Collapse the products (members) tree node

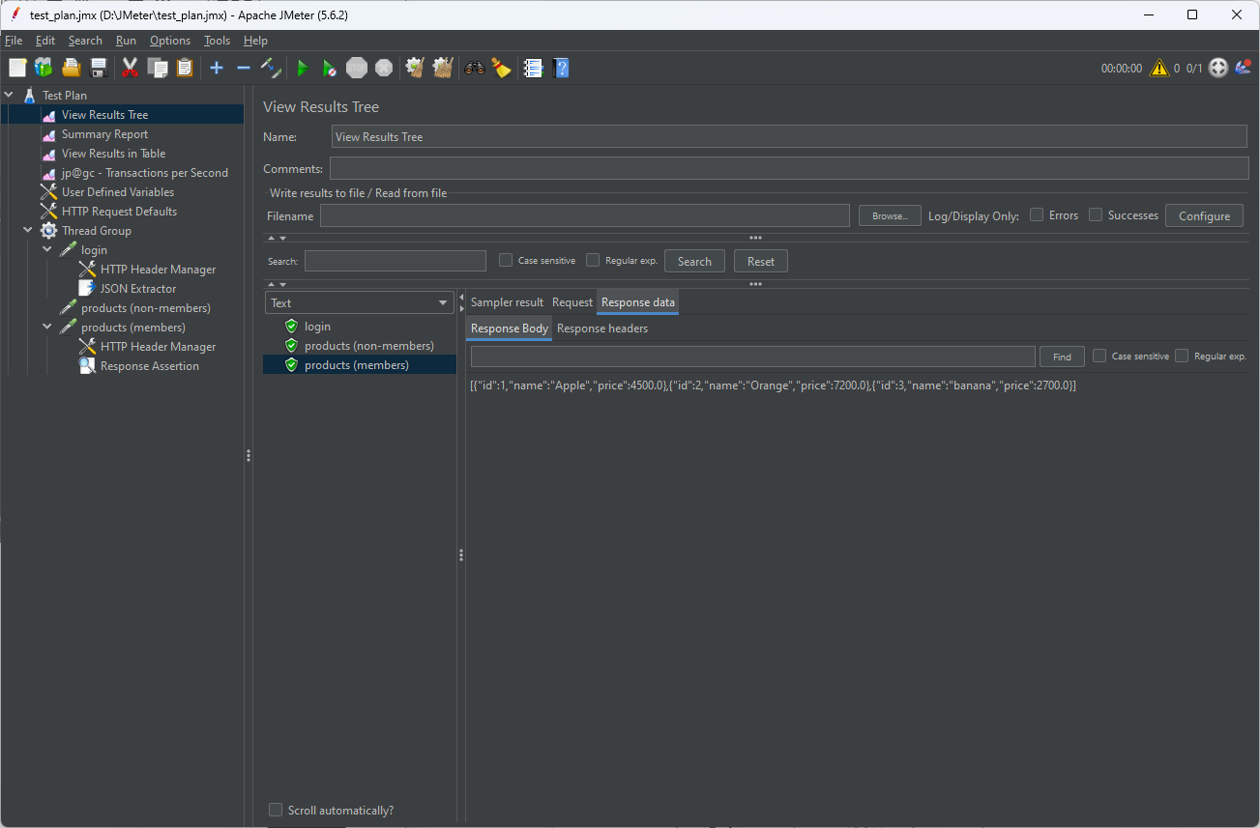click(46, 327)
